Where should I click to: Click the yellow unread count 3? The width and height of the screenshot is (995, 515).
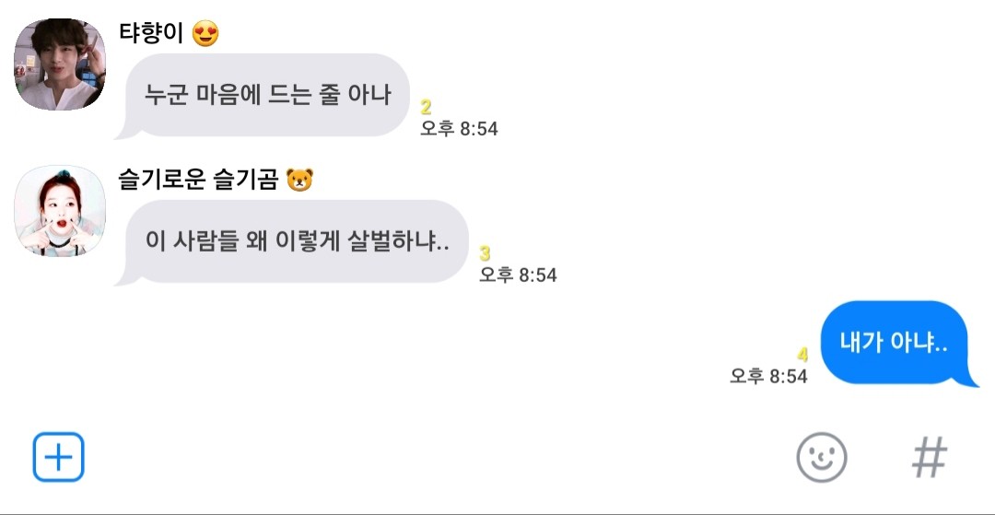485,254
